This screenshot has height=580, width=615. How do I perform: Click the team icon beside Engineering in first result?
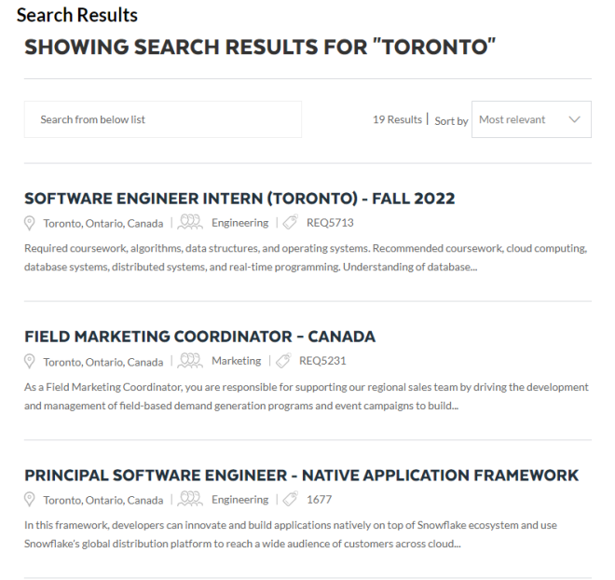pyautogui.click(x=190, y=222)
